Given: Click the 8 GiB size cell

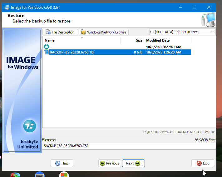Looking at the screenshot, I should coord(138,52).
